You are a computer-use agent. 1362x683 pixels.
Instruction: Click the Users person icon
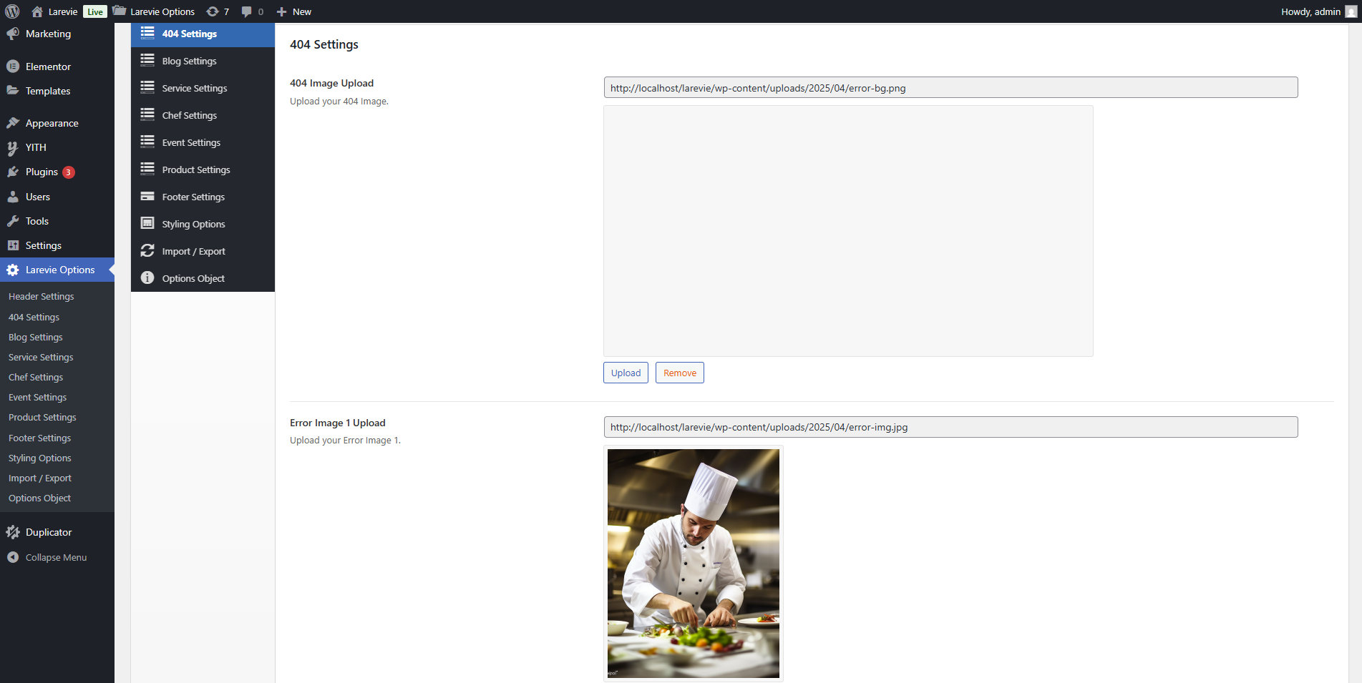coord(13,197)
